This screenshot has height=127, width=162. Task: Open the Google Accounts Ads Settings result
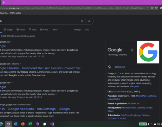(x=35, y=109)
